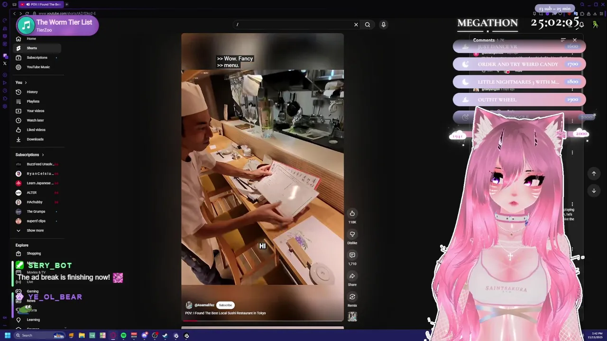Open Liked videos
This screenshot has height=341, width=607.
pyautogui.click(x=36, y=130)
